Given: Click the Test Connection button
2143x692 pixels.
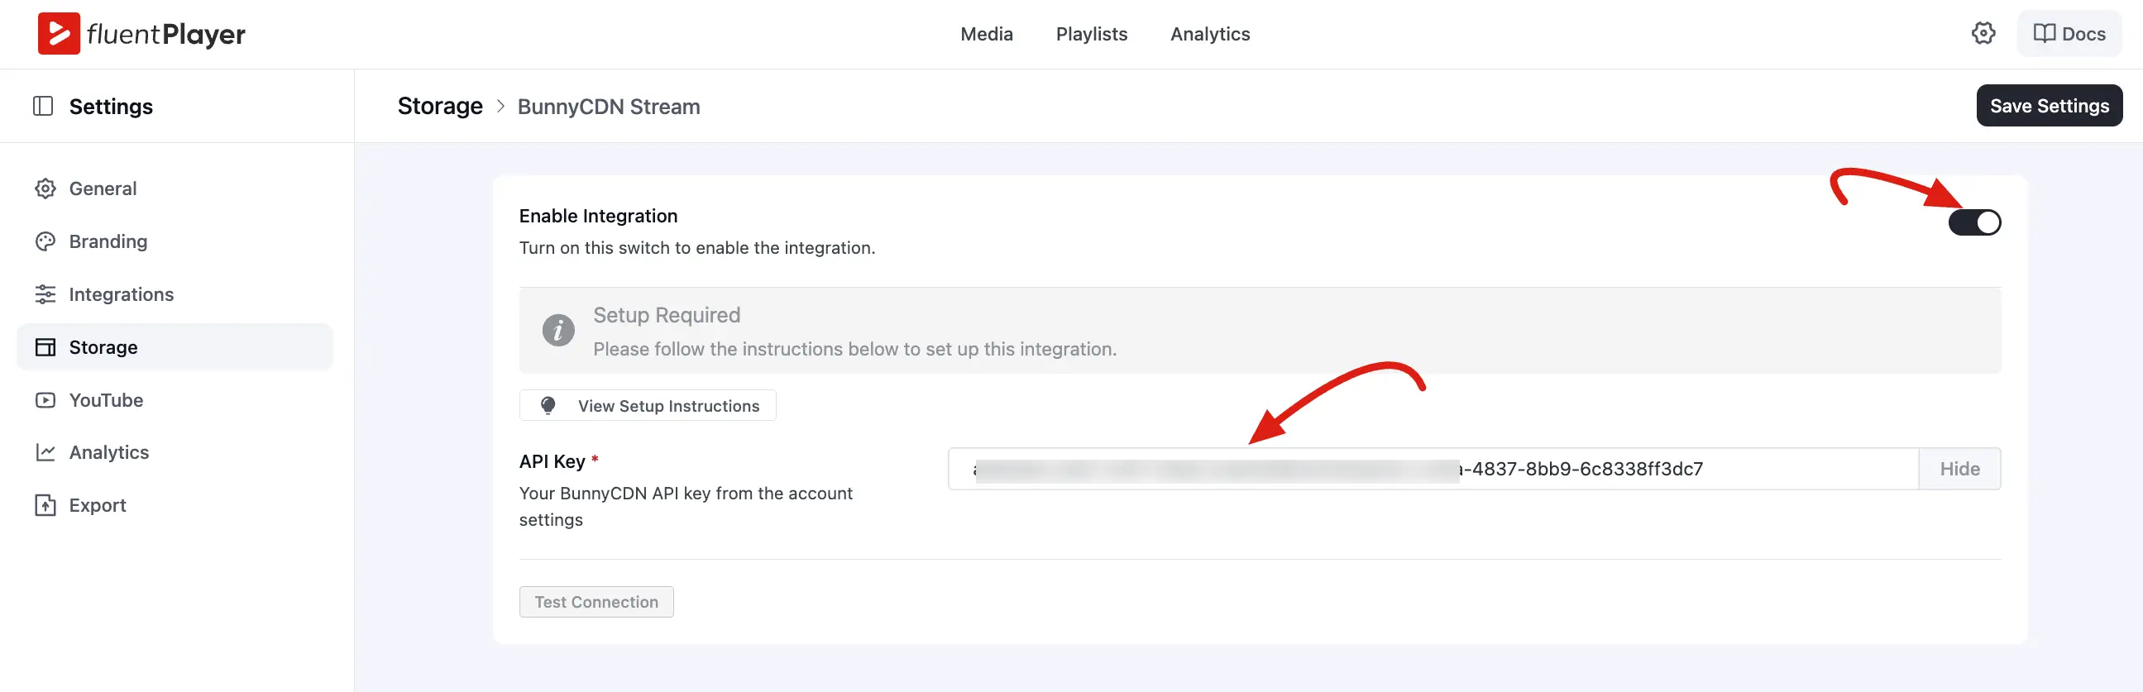Looking at the screenshot, I should [596, 602].
